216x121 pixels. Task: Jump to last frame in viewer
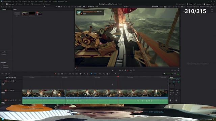(x=131, y=70)
